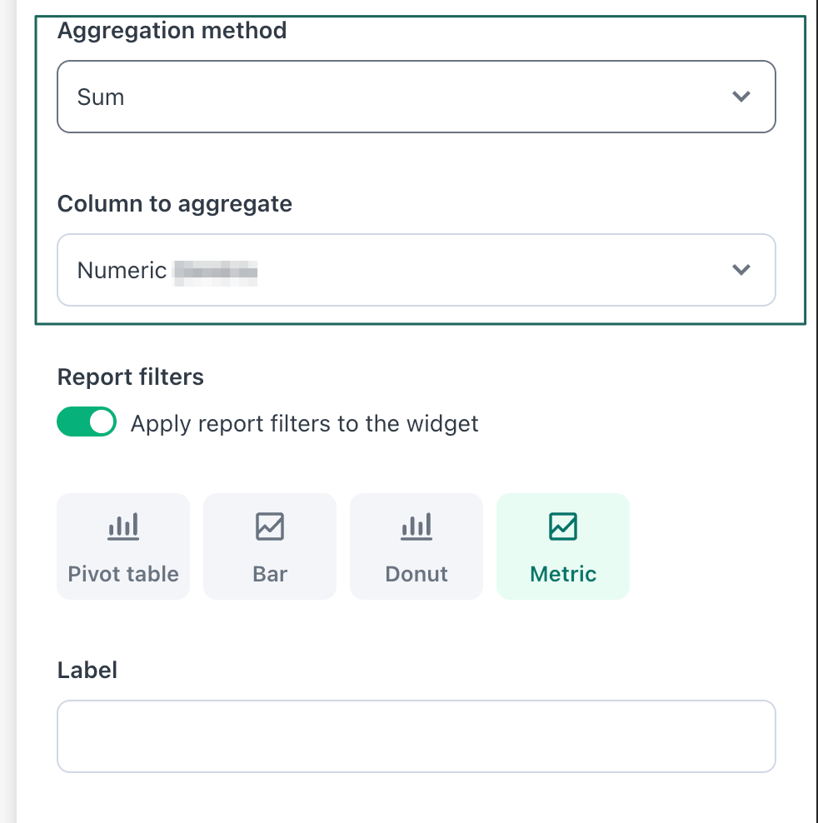Pick the Metric widget type label
818x823 pixels.
point(563,574)
